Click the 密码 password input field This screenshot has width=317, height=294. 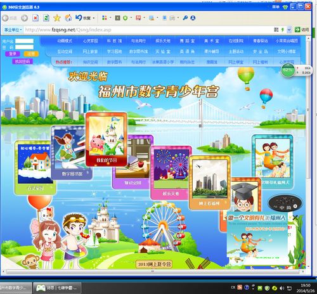click(24, 47)
